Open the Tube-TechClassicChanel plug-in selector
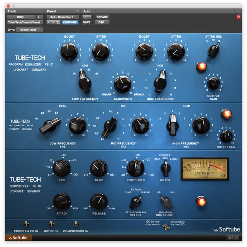This screenshot has height=247, width=247. pos(25,22)
